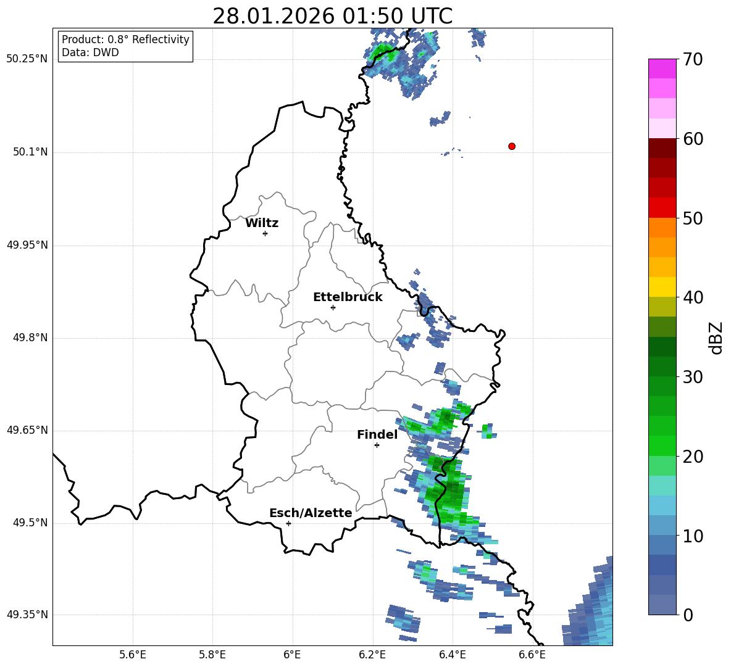The height and width of the screenshot is (667, 731).
Task: Click the red dot marker on map
Action: pos(512,146)
